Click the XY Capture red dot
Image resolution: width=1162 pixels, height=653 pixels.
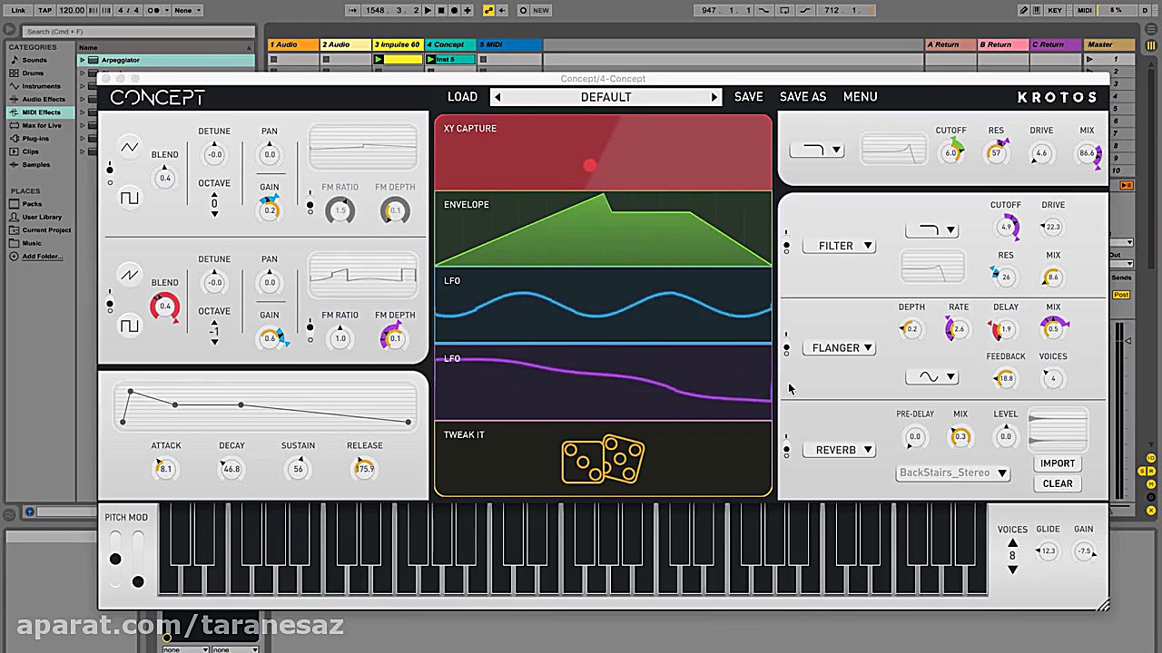590,165
